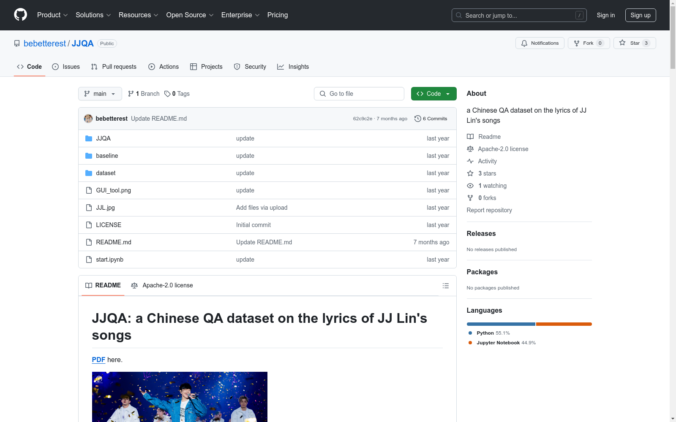Click Report repository link
The height and width of the screenshot is (422, 676).
(x=489, y=210)
